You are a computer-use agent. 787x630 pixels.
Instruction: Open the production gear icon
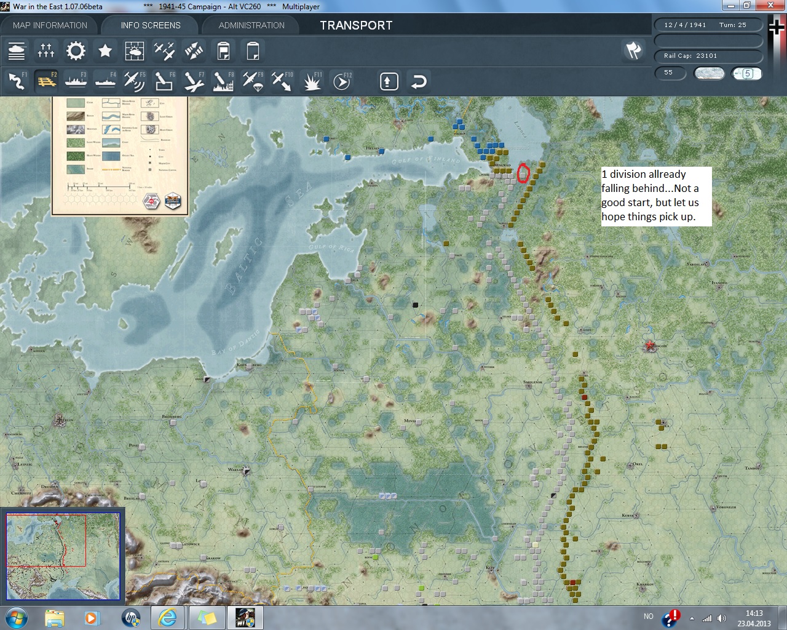click(76, 51)
